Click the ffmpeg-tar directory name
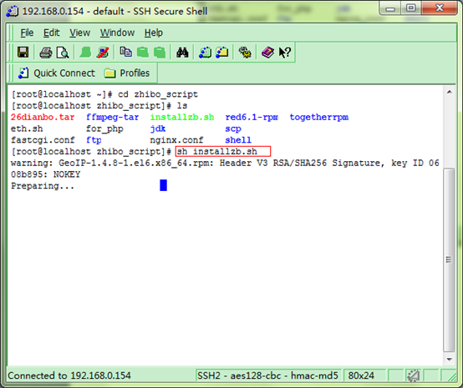 pos(112,118)
